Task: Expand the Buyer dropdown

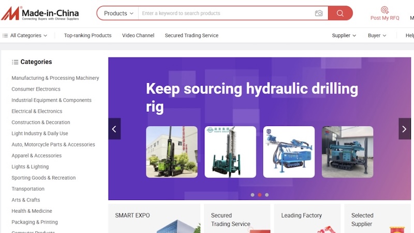Action: point(377,35)
